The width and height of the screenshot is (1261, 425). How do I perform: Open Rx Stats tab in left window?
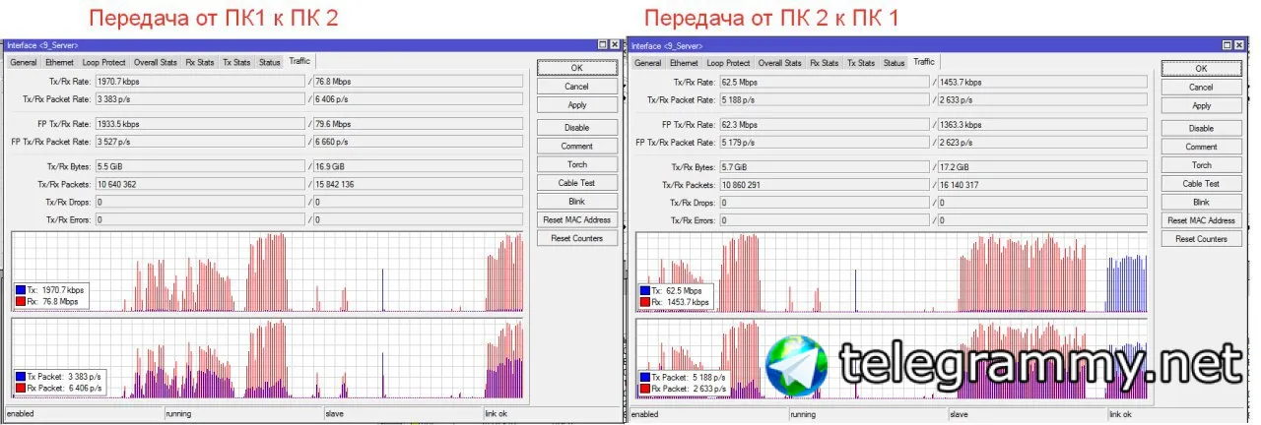point(200,62)
